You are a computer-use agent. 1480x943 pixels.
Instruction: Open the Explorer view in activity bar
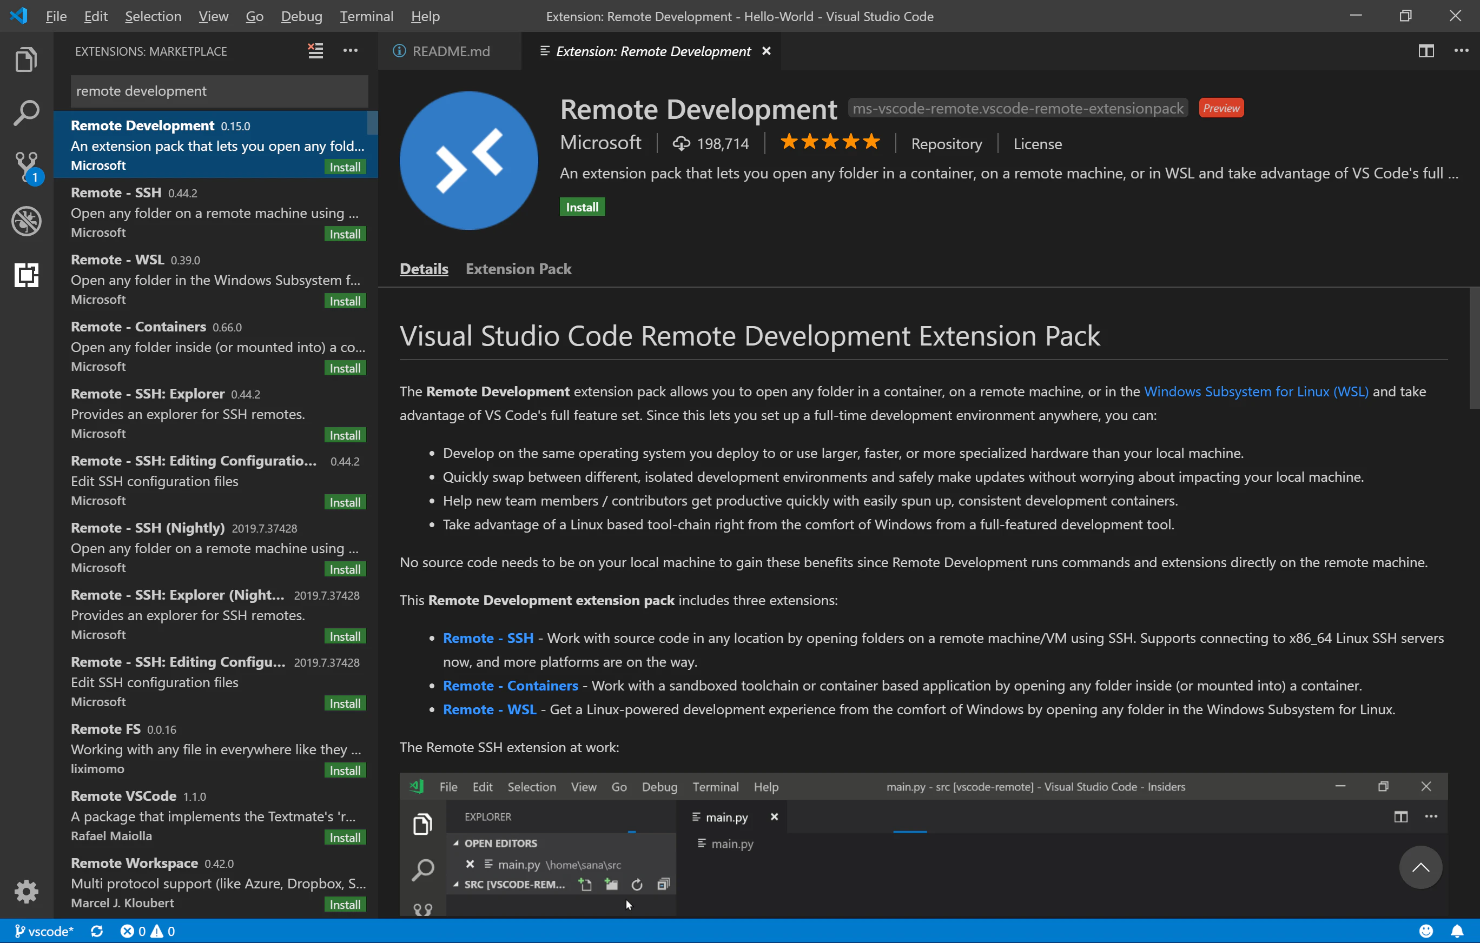[26, 59]
